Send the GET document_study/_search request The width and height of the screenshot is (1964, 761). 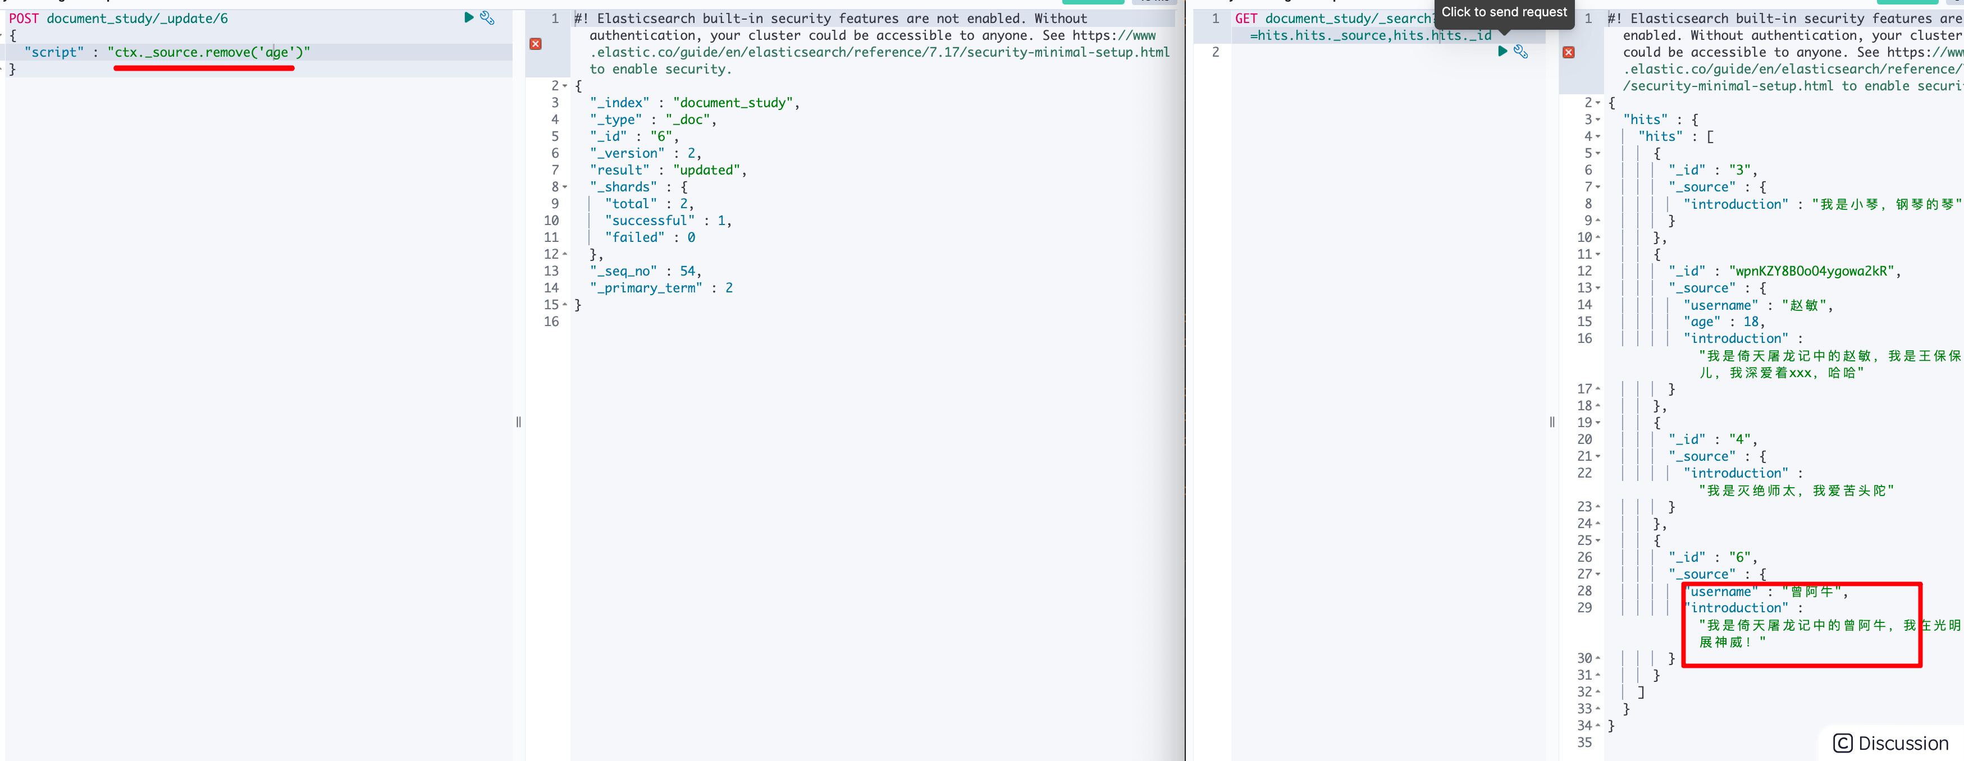[x=1502, y=51]
